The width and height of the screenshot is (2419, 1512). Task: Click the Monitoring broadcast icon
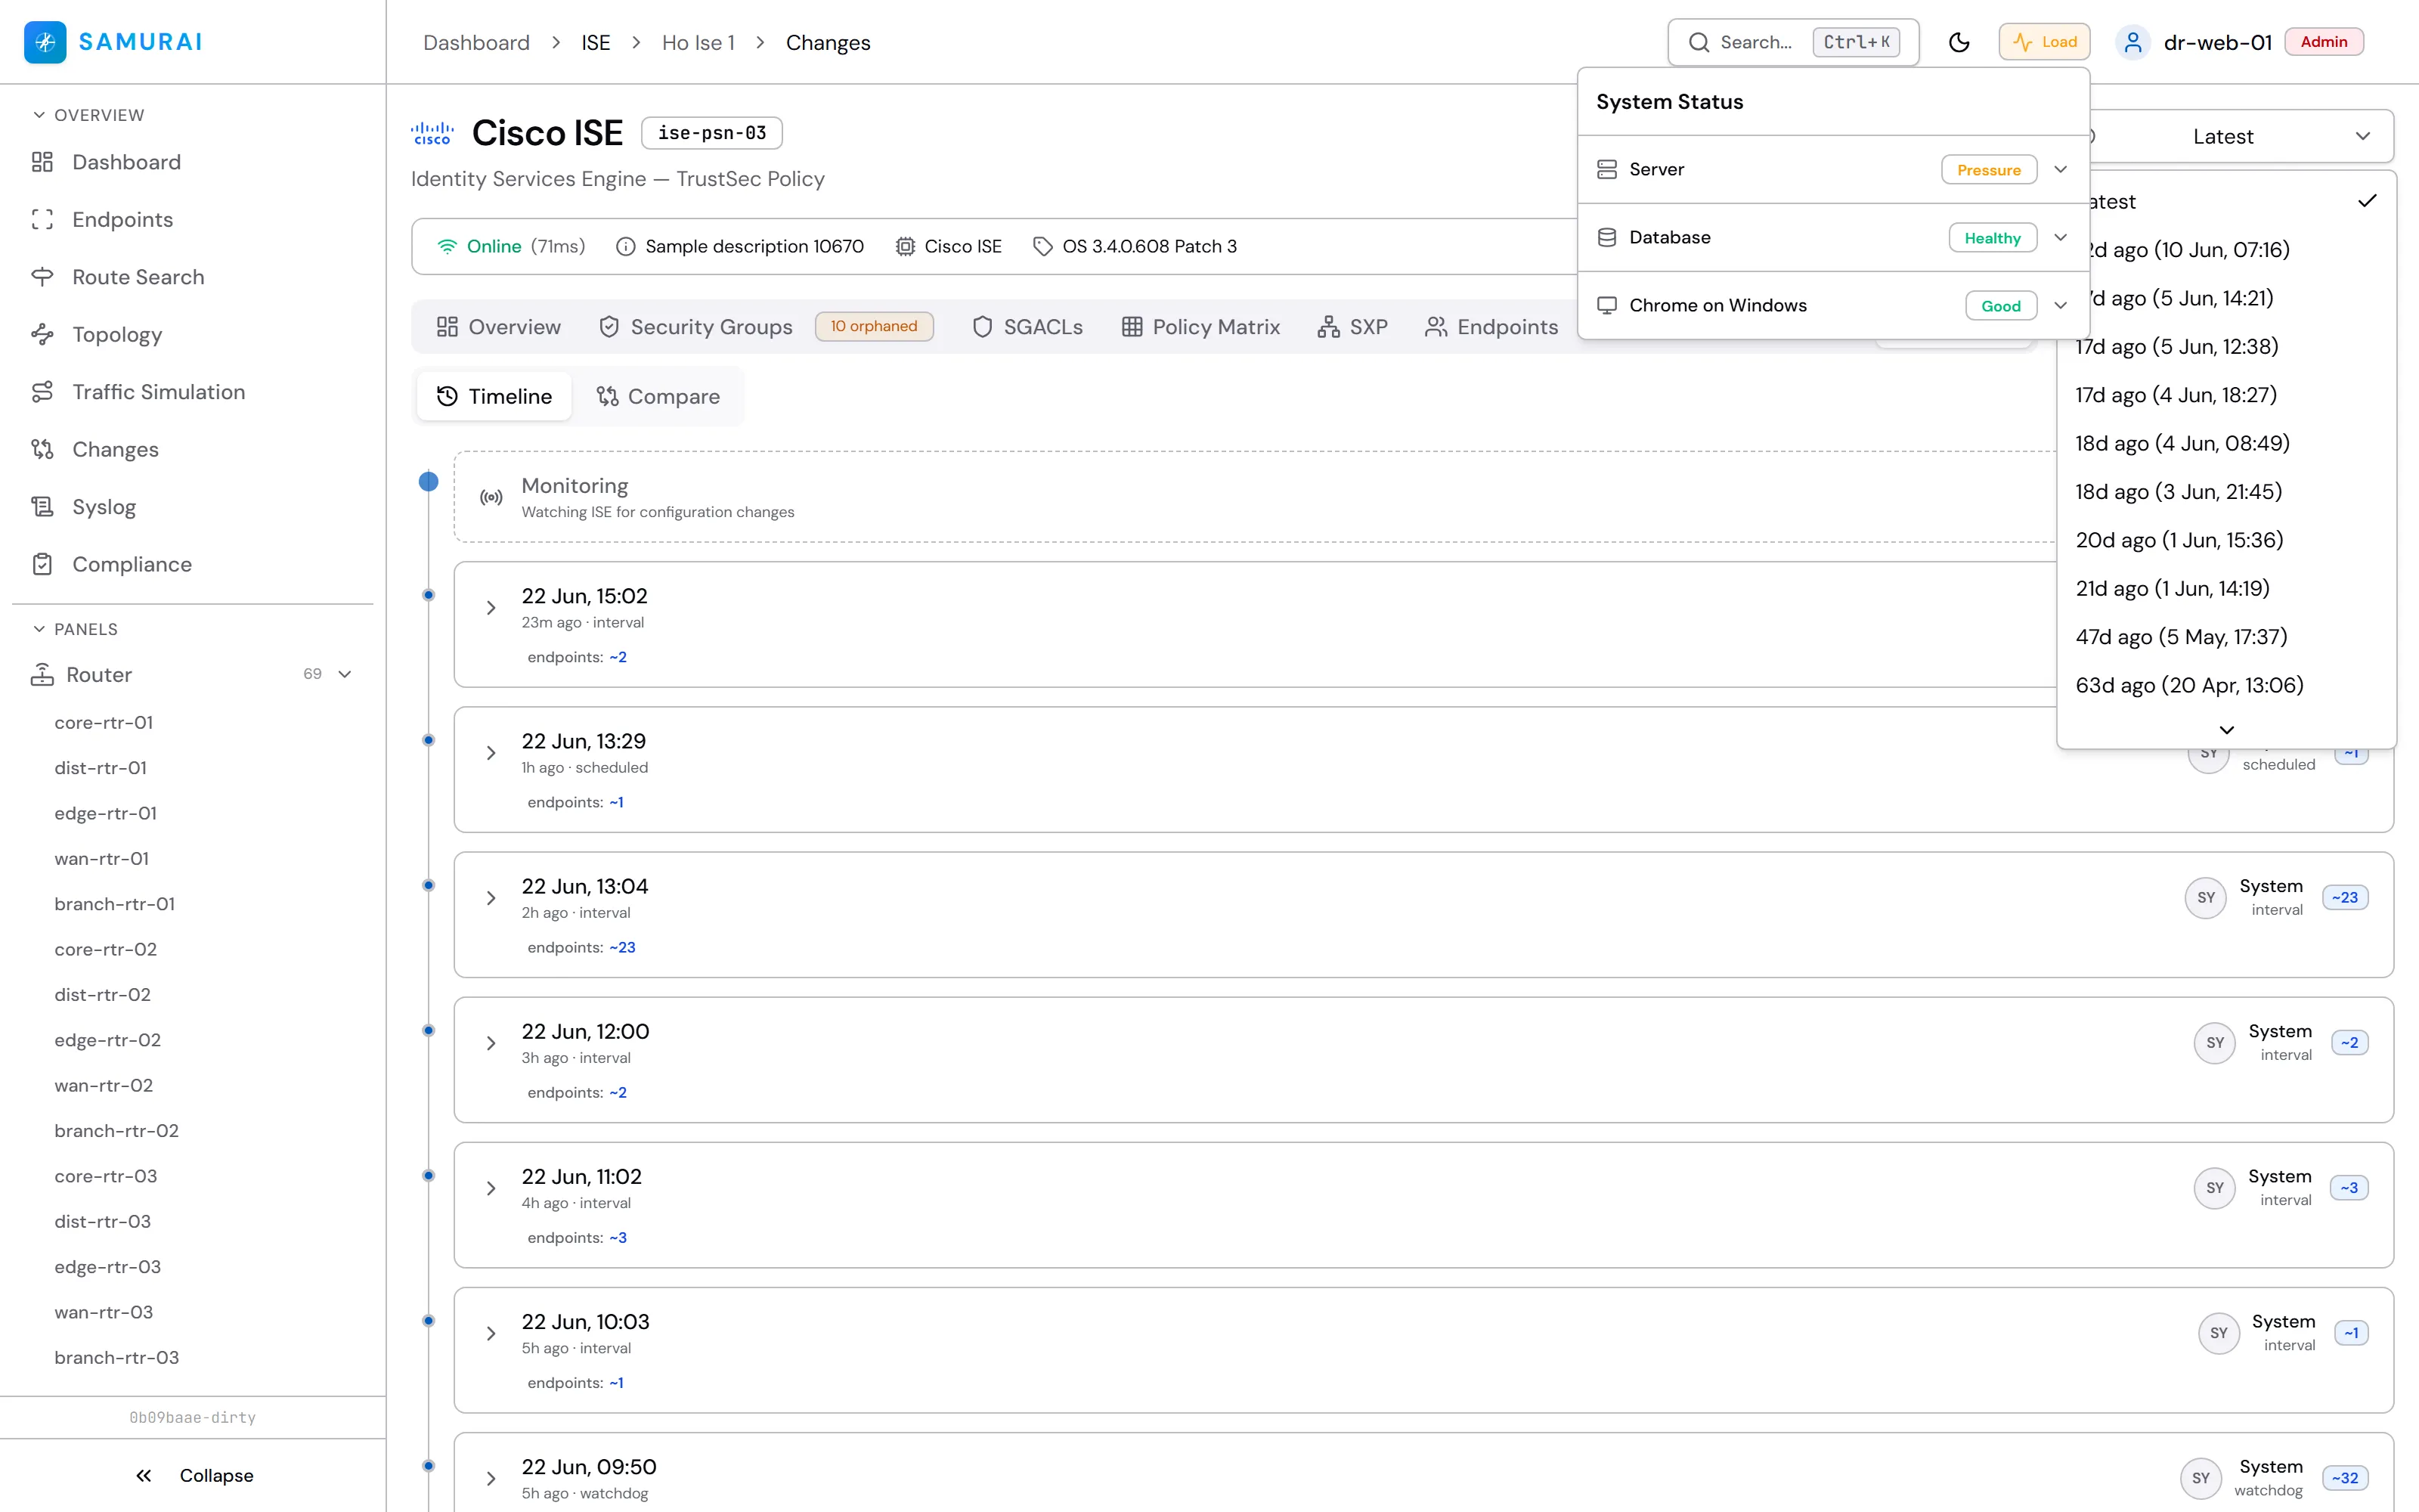click(491, 497)
